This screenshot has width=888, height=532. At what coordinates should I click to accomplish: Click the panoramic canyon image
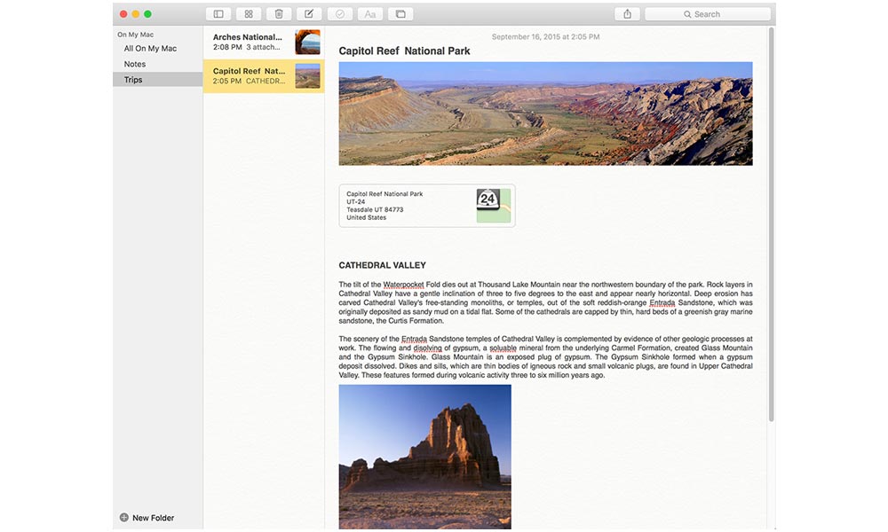click(x=545, y=113)
